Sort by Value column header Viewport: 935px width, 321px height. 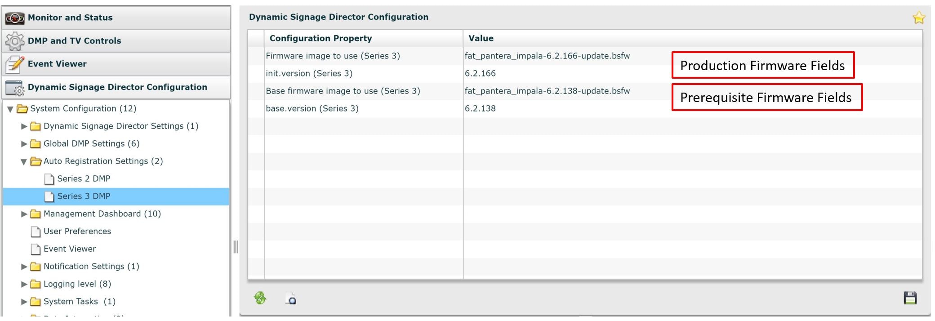(693, 39)
